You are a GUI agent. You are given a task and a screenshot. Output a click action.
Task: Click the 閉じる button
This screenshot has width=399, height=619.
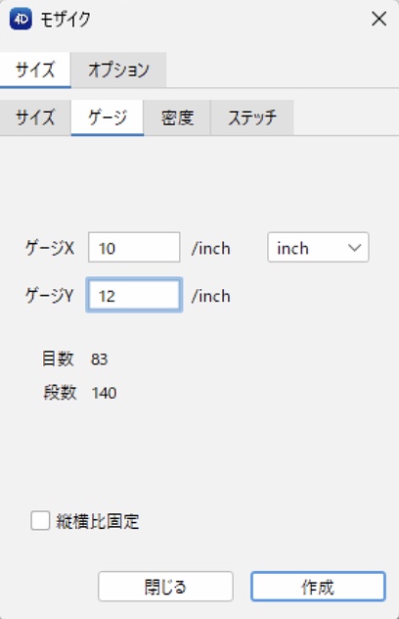pos(165,587)
